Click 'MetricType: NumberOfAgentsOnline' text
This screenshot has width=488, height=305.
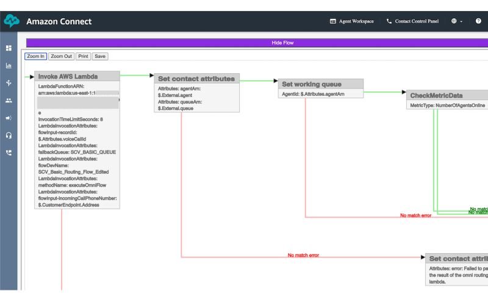(x=447, y=106)
